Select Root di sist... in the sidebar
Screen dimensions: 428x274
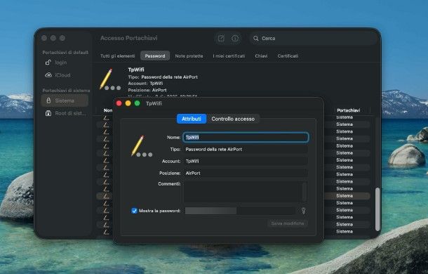65,113
